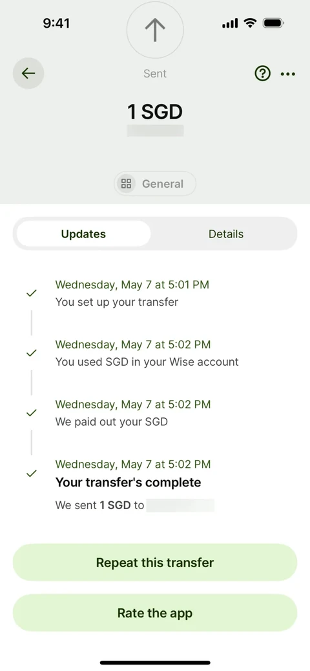Tap the Wi-Fi status icon

coord(250,23)
